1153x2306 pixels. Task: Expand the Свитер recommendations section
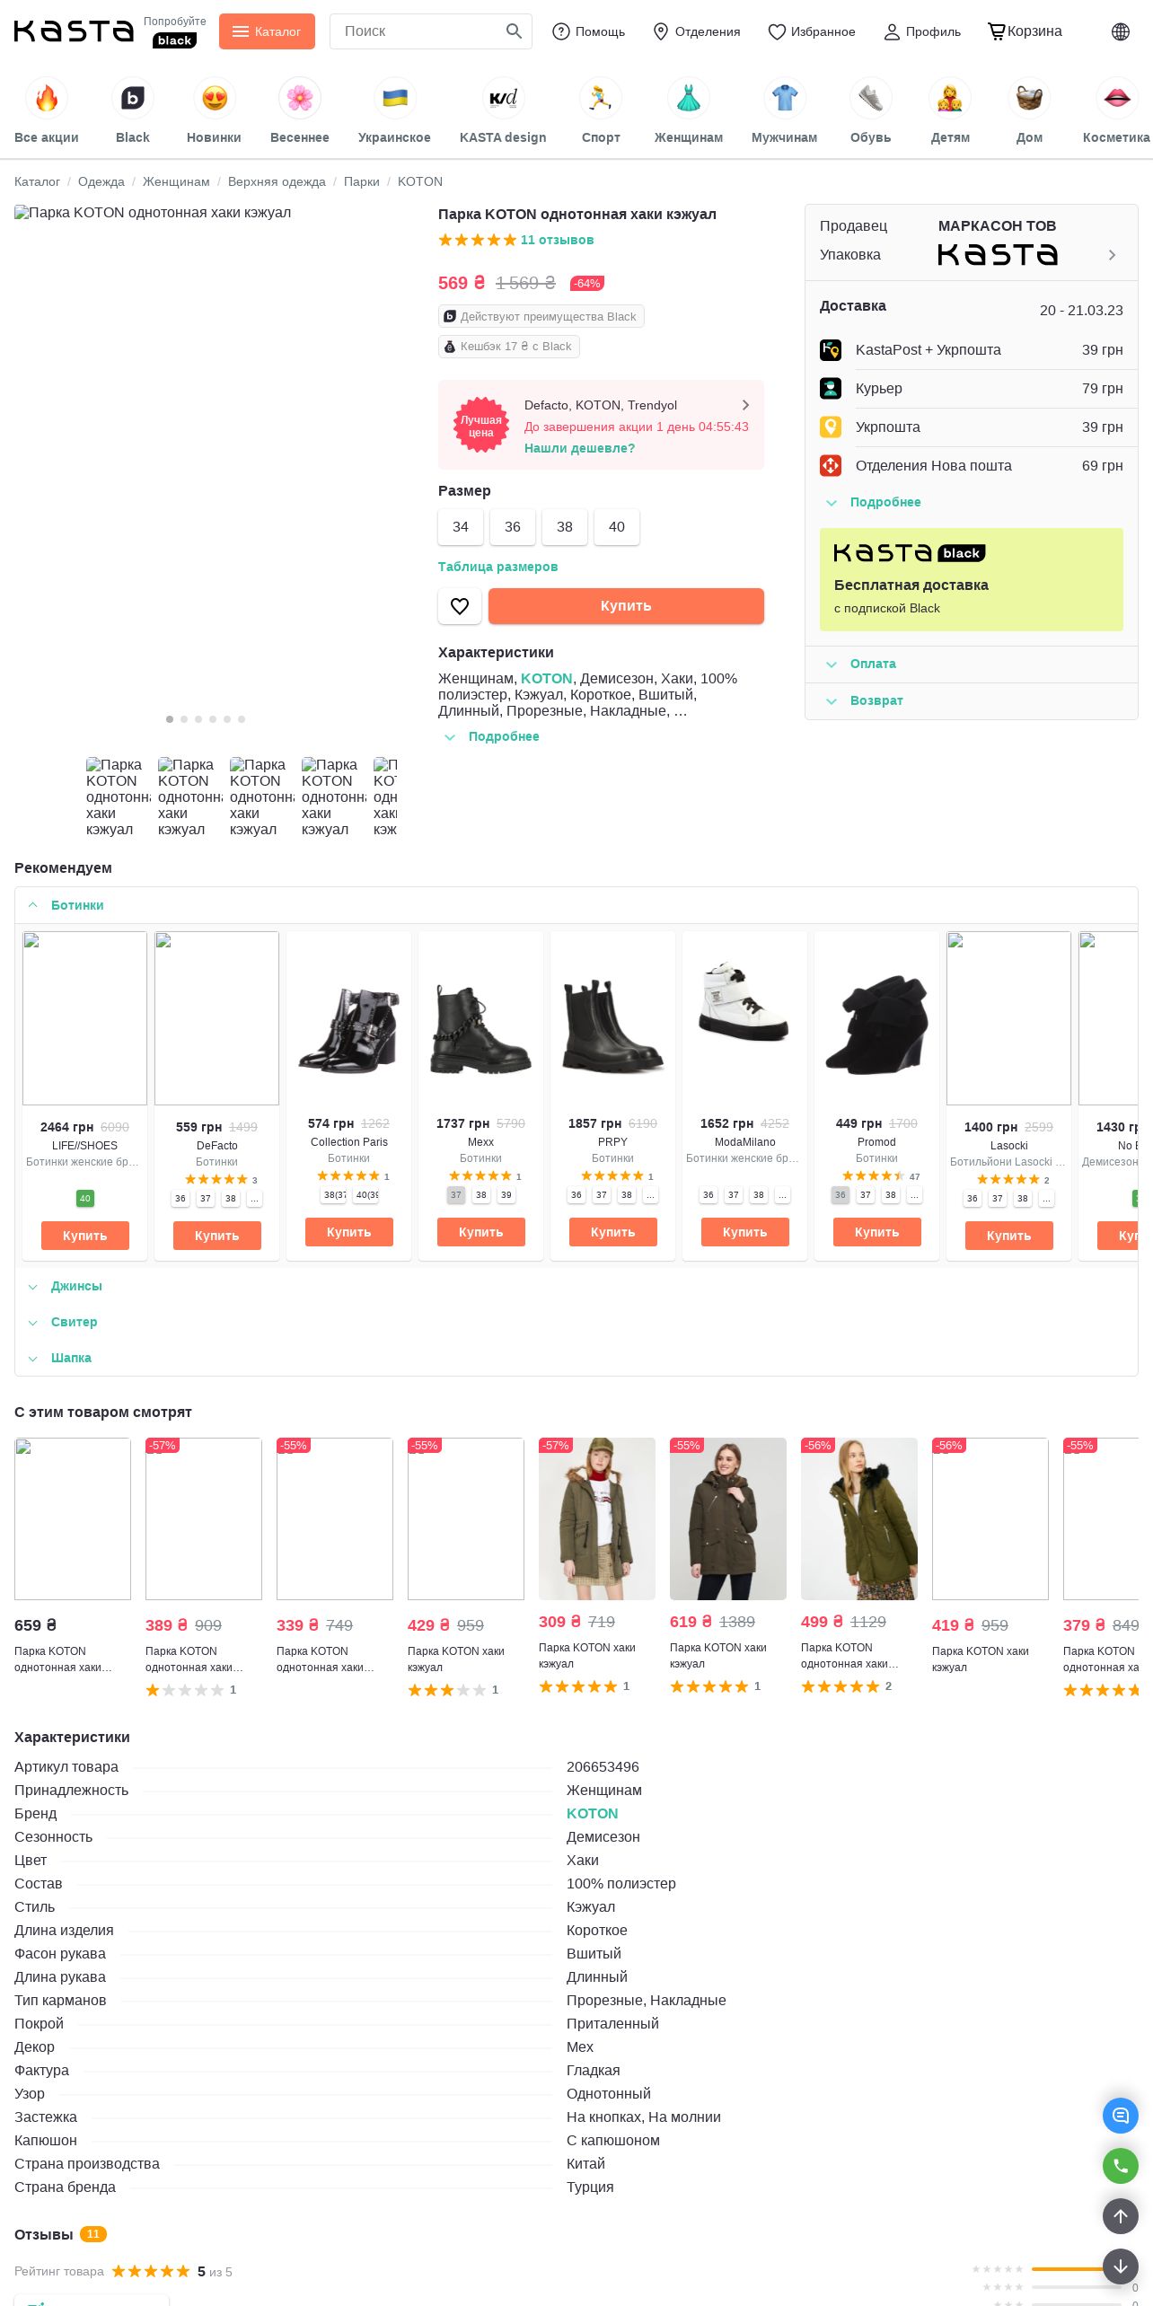coord(576,1322)
